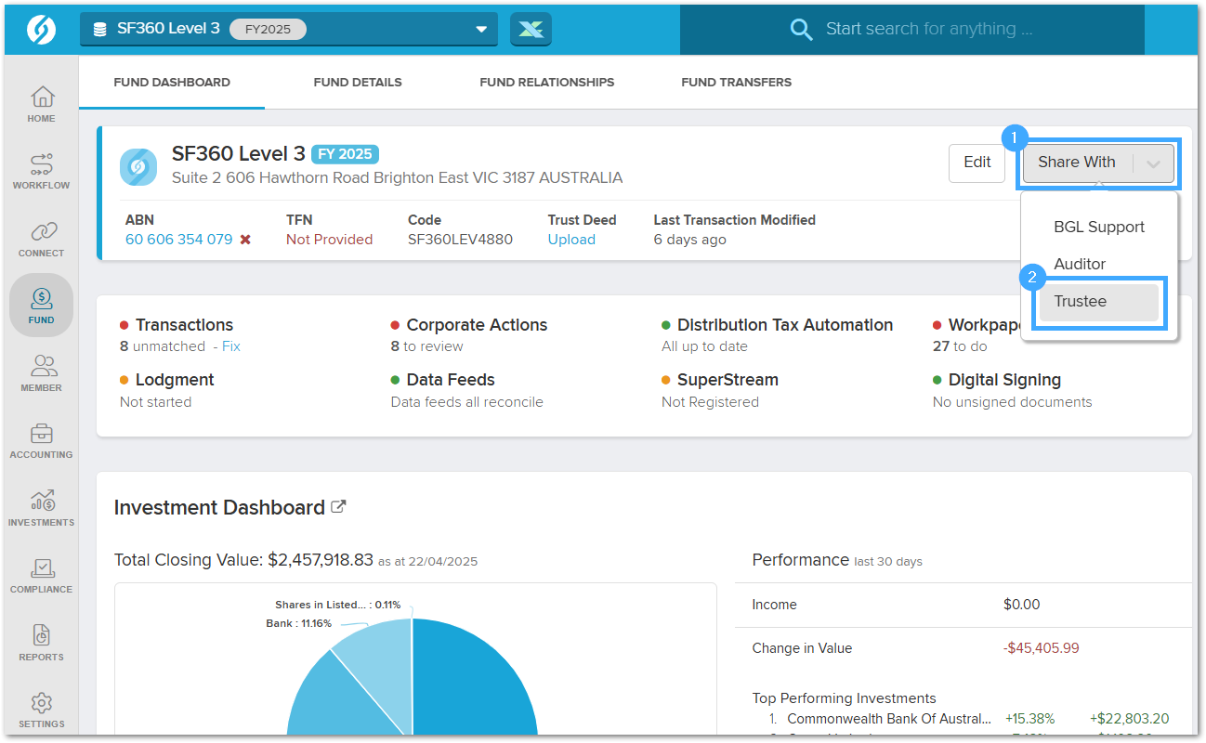Click Total Closing Value $2,457,918.83
Image resolution: width=1206 pixels, height=743 pixels.
coord(243,560)
